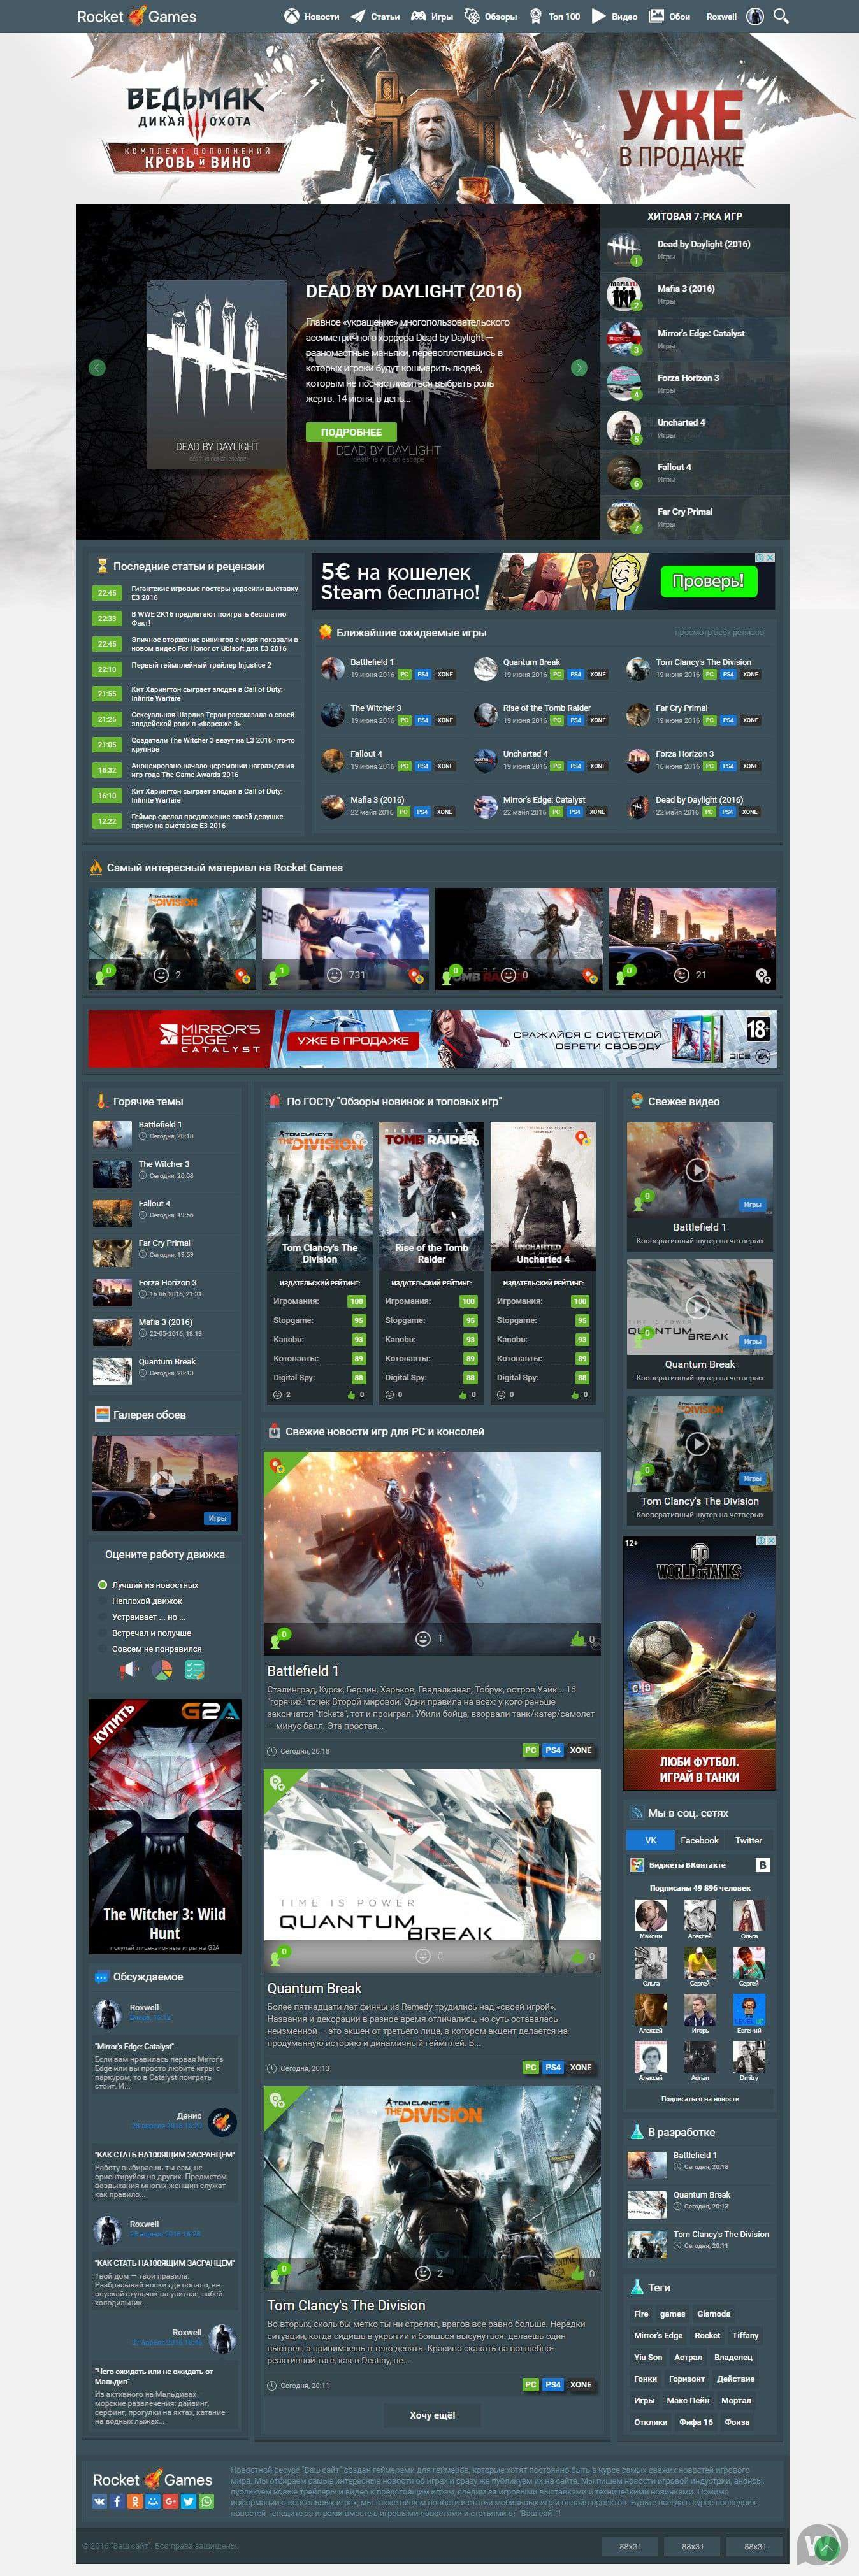Play the Tom Clancy's The Division video
The width and height of the screenshot is (859, 2576).
698,1443
